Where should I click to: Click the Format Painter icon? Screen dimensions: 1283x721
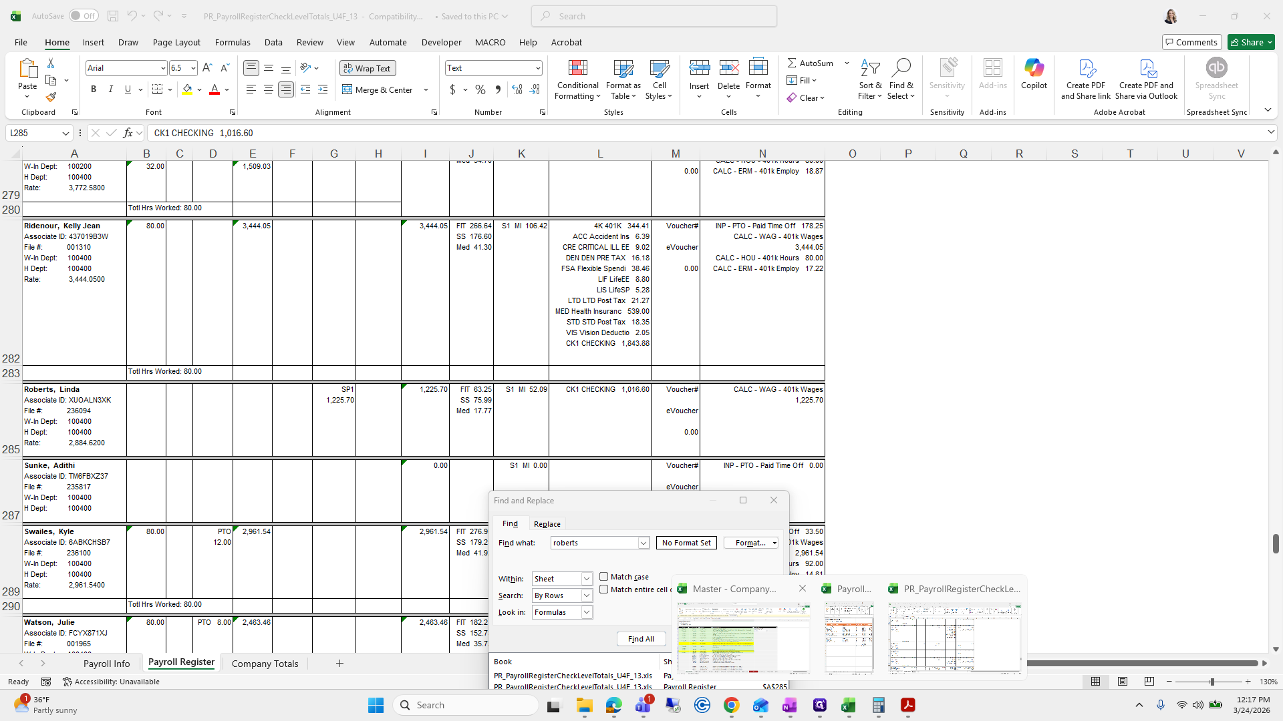pos(51,97)
